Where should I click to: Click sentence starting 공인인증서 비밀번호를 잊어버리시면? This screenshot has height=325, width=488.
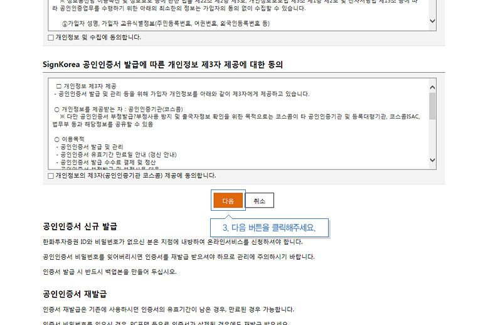click(x=179, y=257)
